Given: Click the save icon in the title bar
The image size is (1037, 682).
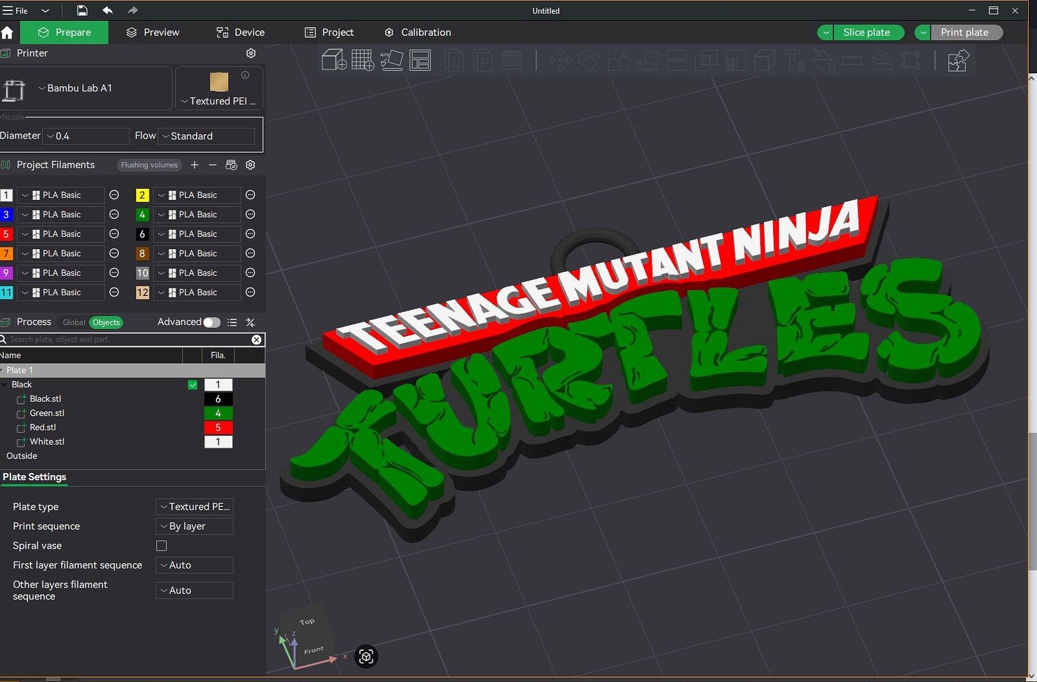Looking at the screenshot, I should pos(82,10).
